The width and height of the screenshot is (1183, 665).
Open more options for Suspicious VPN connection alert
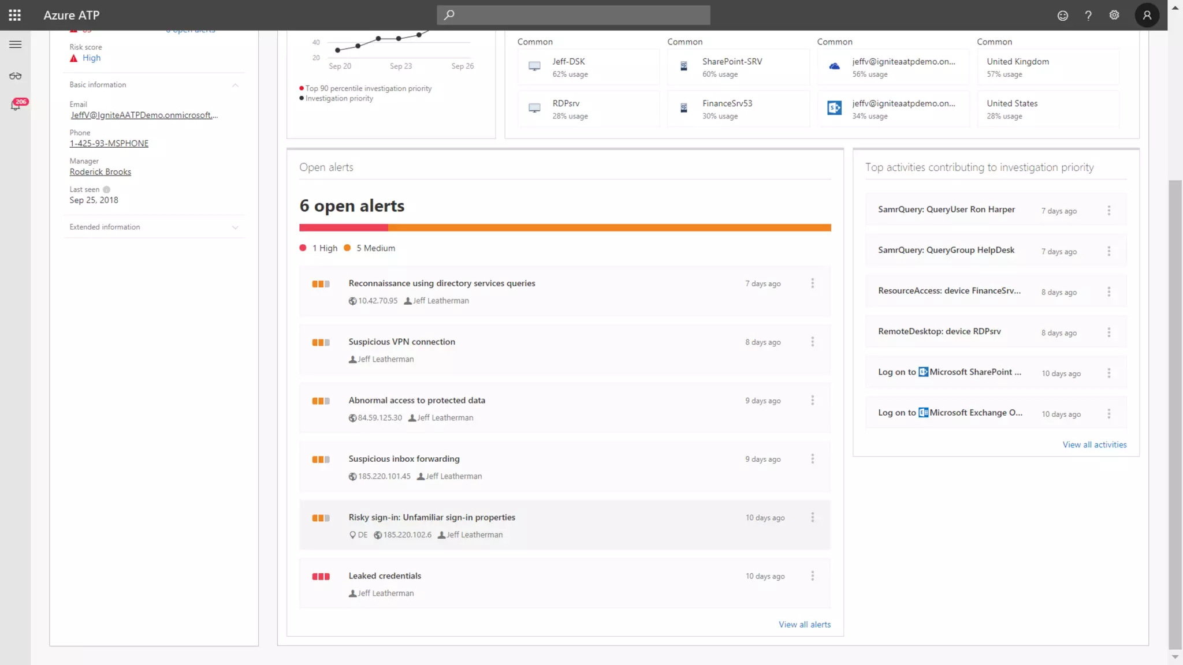pos(812,342)
